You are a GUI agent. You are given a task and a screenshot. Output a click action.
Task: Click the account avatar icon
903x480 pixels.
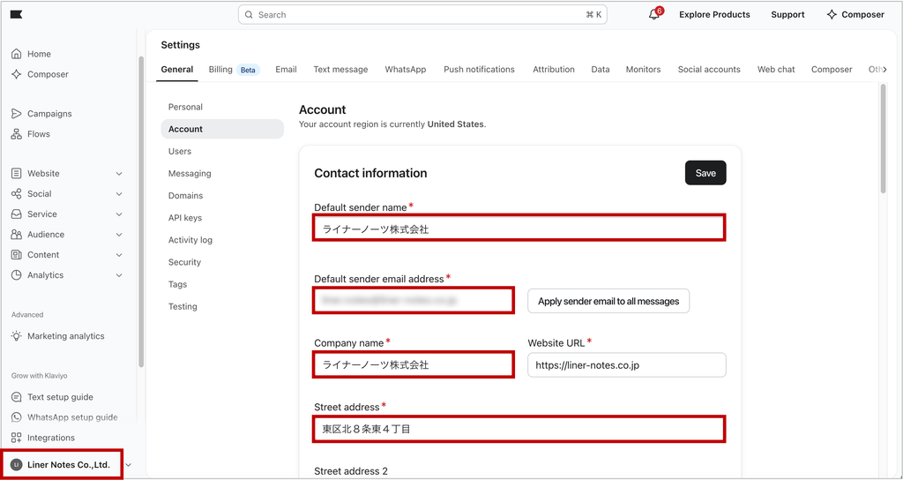[x=16, y=465]
